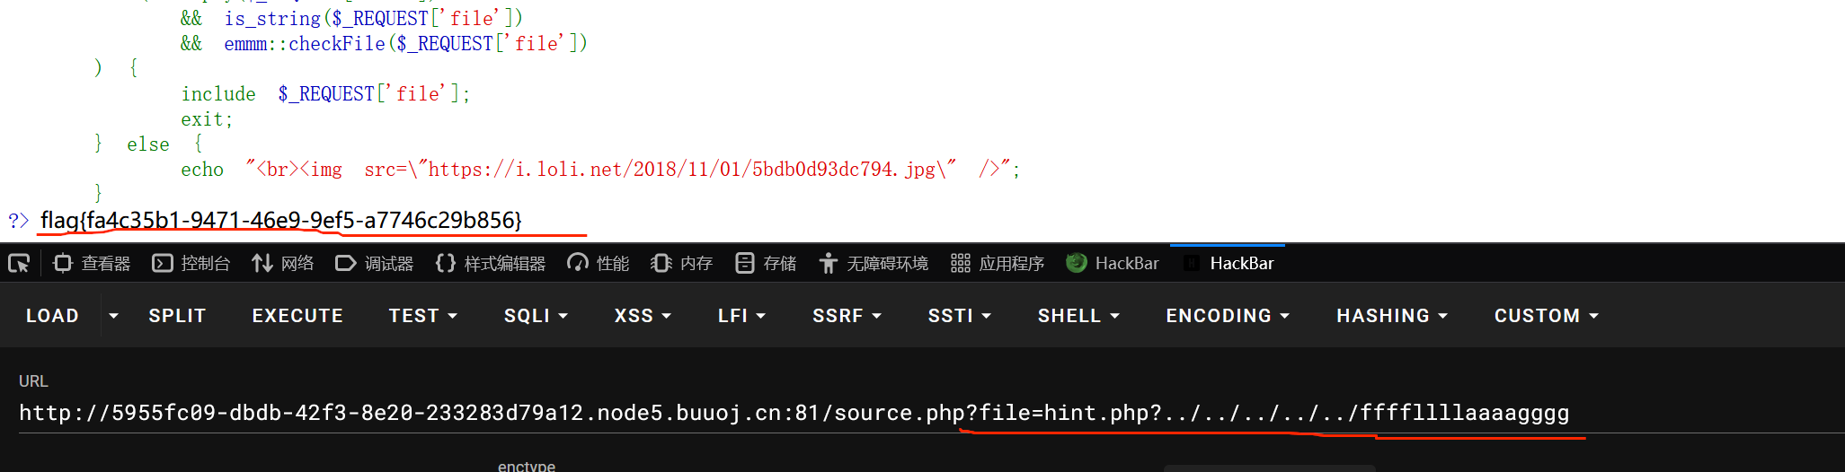Open the Performance (性能) panel

[599, 264]
